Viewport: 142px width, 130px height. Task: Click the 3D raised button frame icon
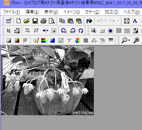(102, 31)
